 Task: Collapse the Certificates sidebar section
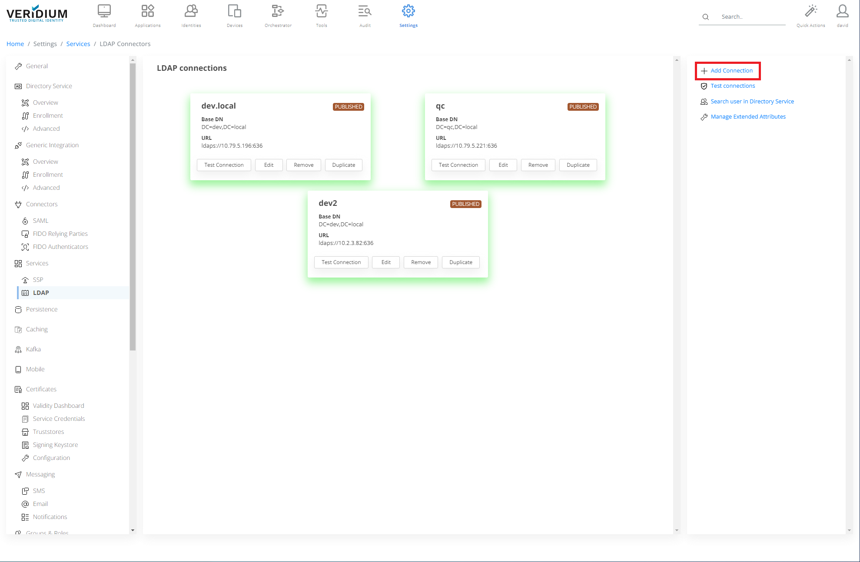click(41, 389)
